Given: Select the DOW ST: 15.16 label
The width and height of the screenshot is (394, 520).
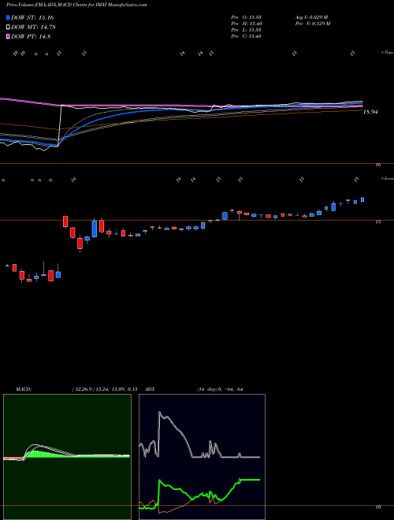Looking at the screenshot, I should pyautogui.click(x=32, y=17).
